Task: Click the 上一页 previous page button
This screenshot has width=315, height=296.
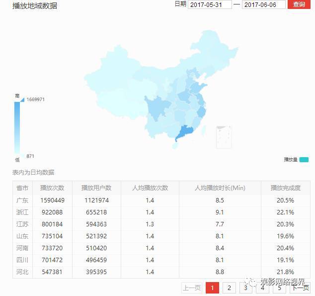Action: 192,288
